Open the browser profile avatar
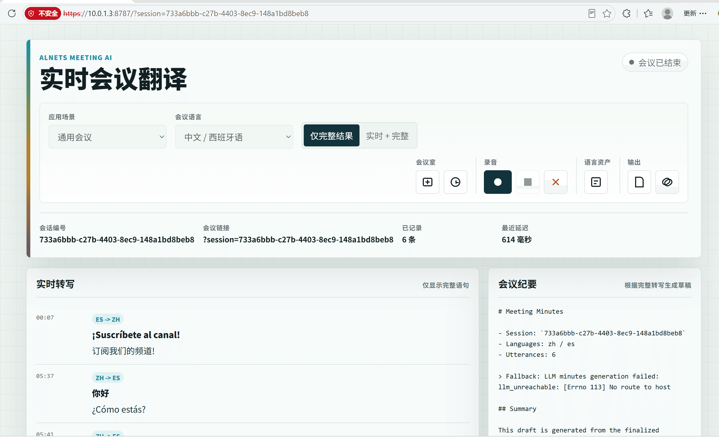Viewport: 719px width, 437px height. pos(667,13)
